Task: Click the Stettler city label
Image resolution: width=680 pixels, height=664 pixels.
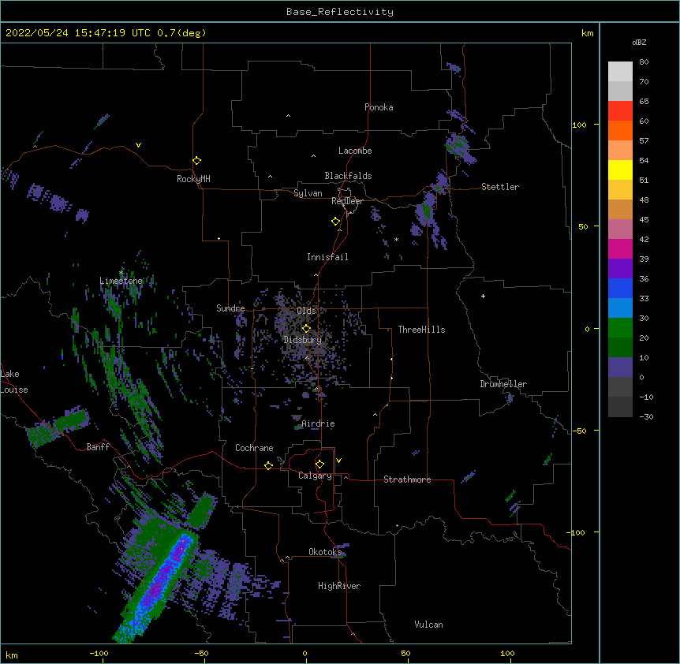Action: pos(500,187)
